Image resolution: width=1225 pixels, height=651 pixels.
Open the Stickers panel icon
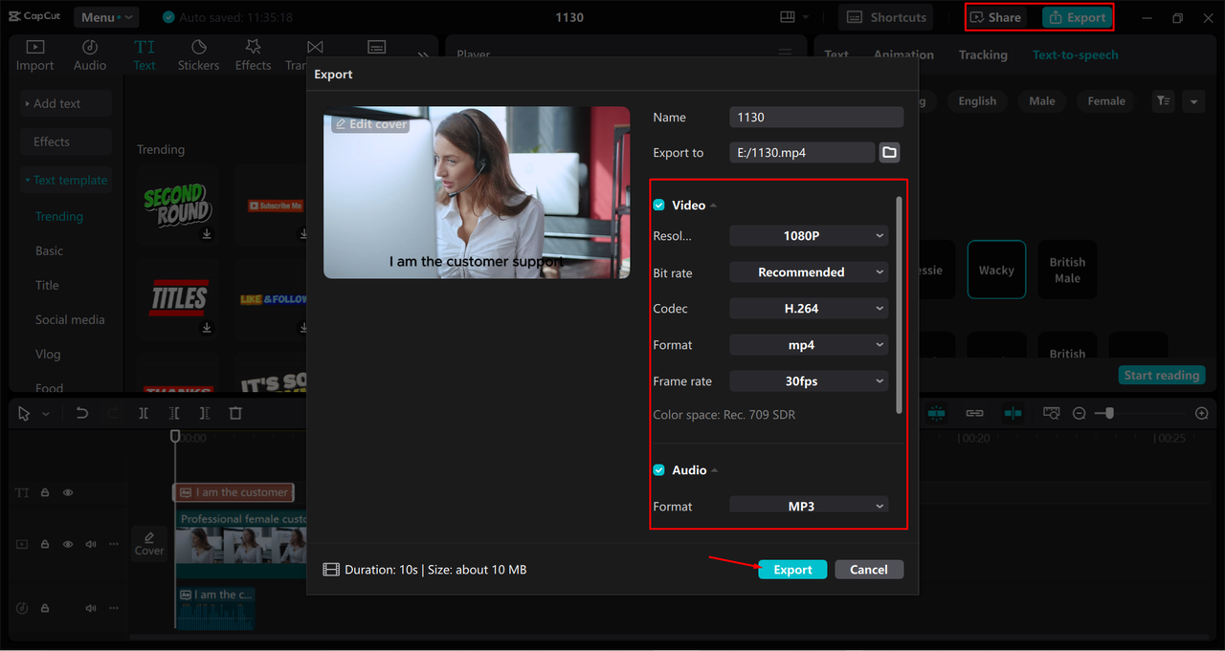(x=198, y=54)
